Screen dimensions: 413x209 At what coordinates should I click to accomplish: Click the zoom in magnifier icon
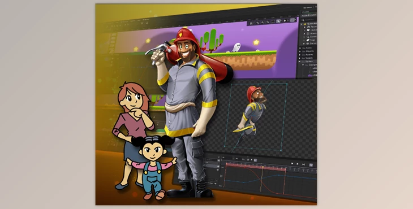point(257,23)
